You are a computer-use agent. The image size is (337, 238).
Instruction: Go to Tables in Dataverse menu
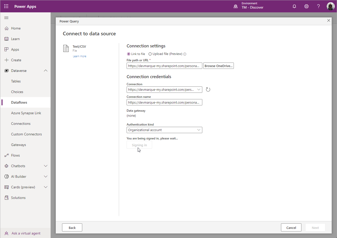(16, 81)
